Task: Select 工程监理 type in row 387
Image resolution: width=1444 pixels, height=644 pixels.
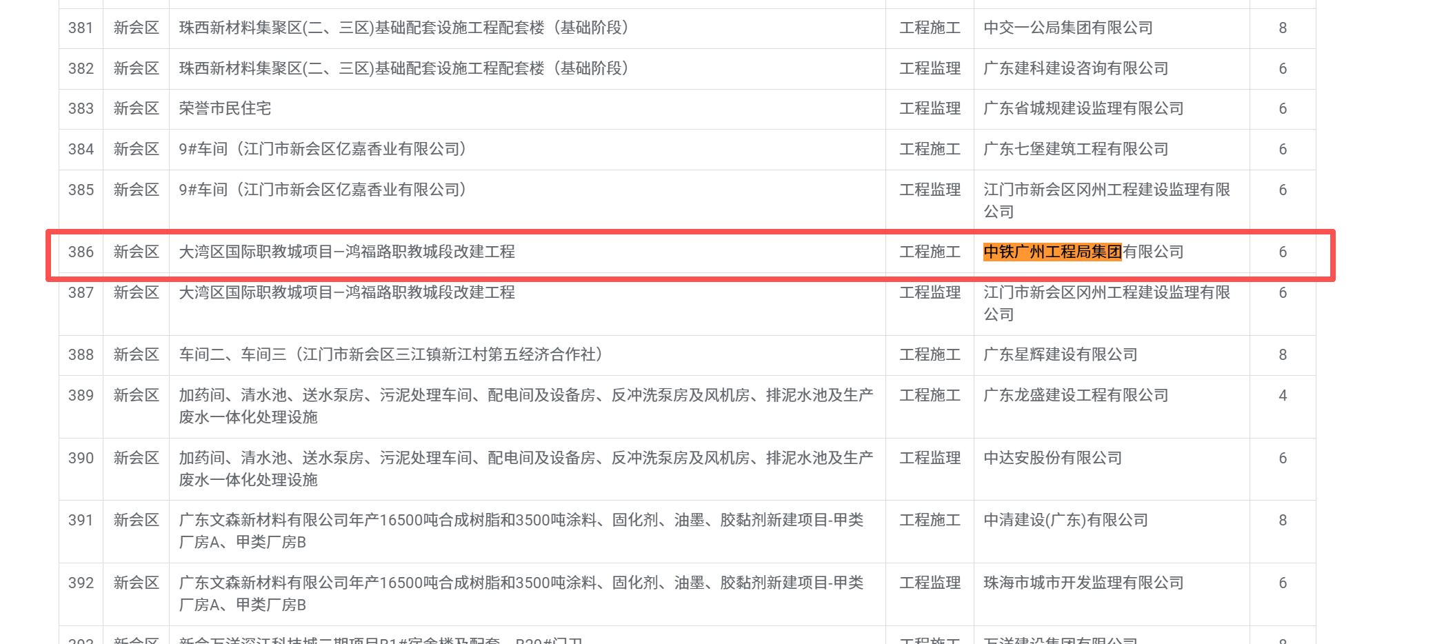Action: (x=930, y=293)
